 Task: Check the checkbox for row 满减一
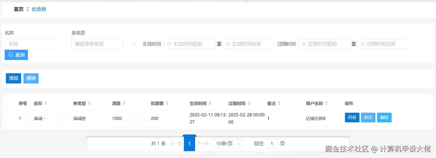[6, 118]
